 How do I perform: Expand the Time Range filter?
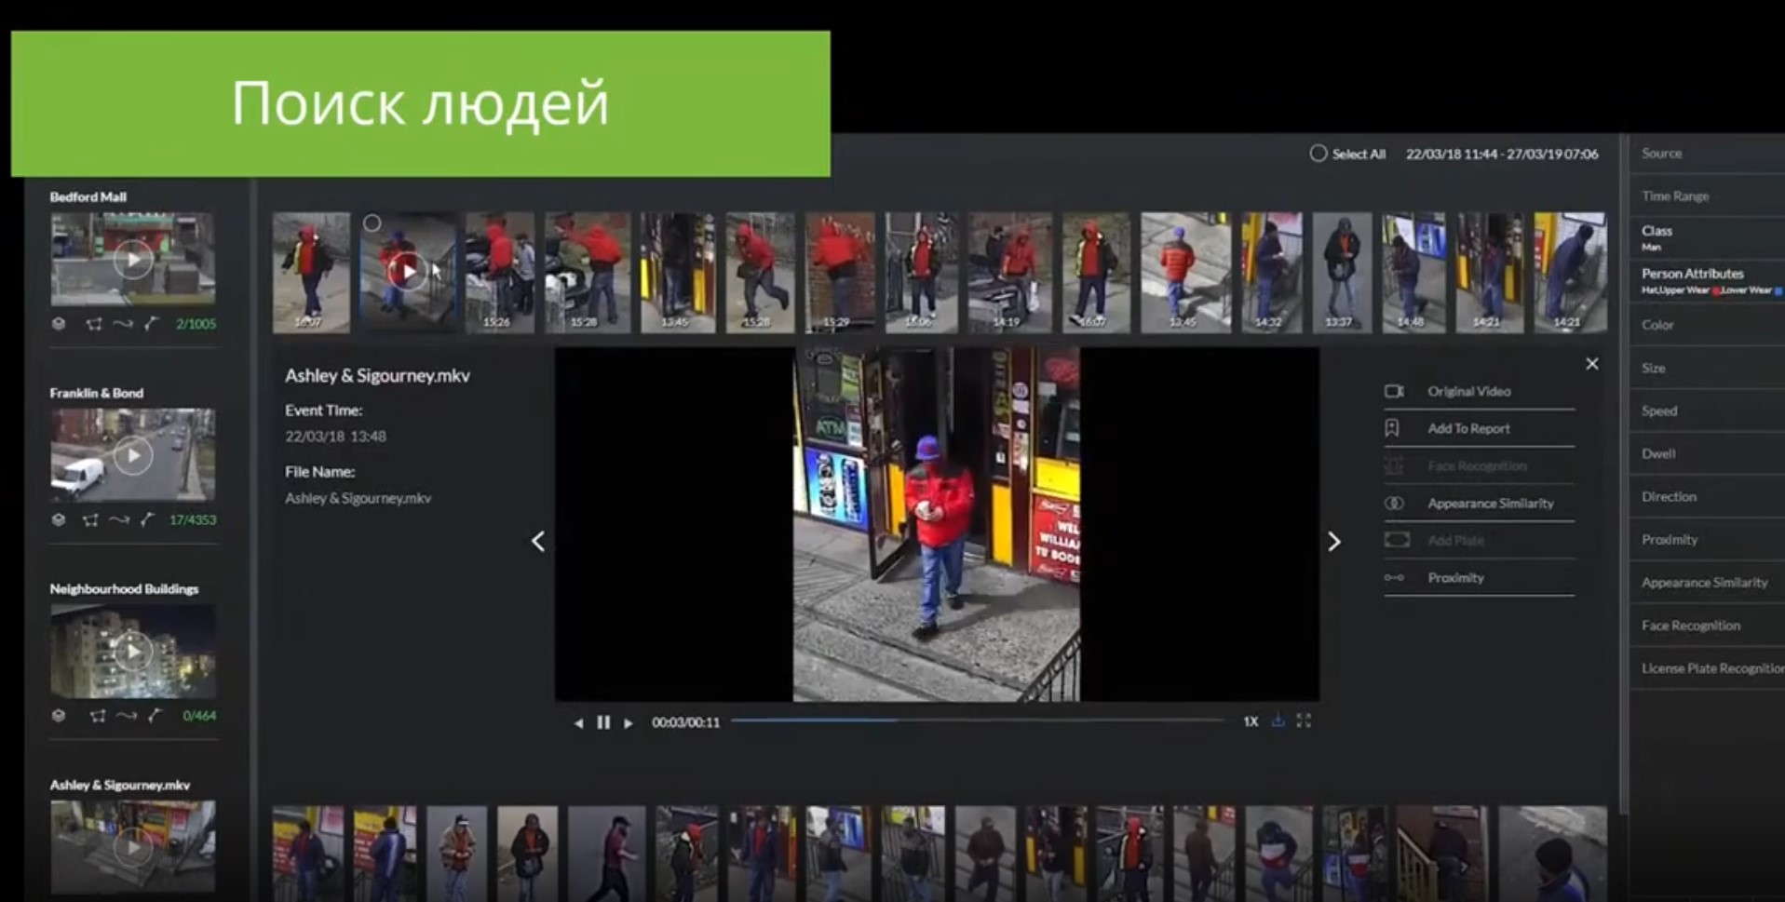point(1674,196)
